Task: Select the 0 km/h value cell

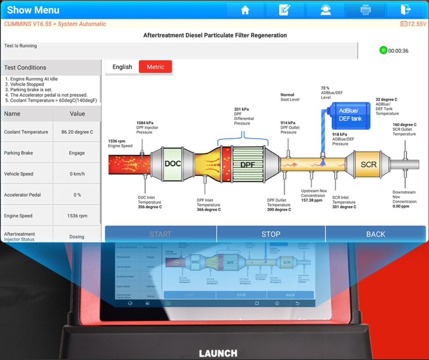Action: pos(77,174)
